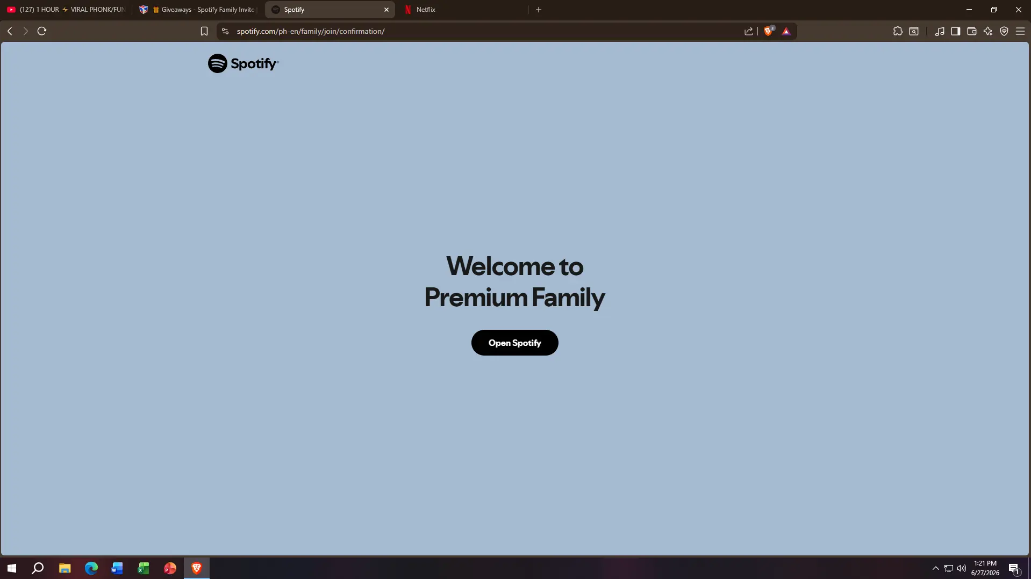The height and width of the screenshot is (579, 1031).
Task: Open the Windows Start menu
Action: point(12,568)
